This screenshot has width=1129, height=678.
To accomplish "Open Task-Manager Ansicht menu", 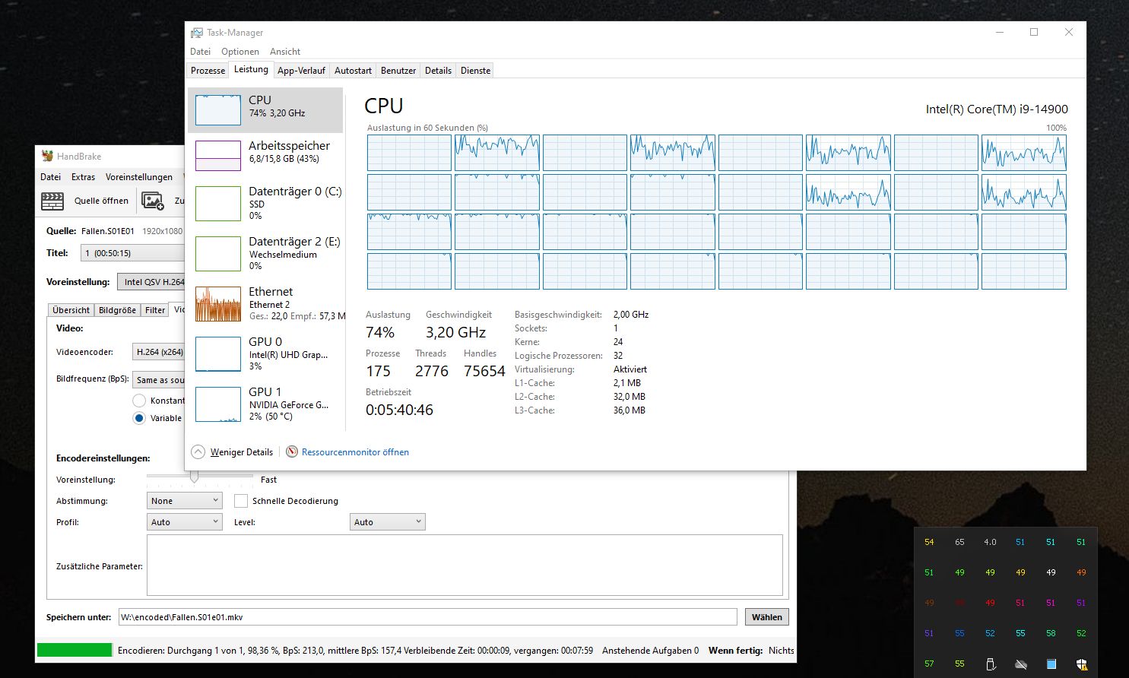I will click(x=285, y=52).
